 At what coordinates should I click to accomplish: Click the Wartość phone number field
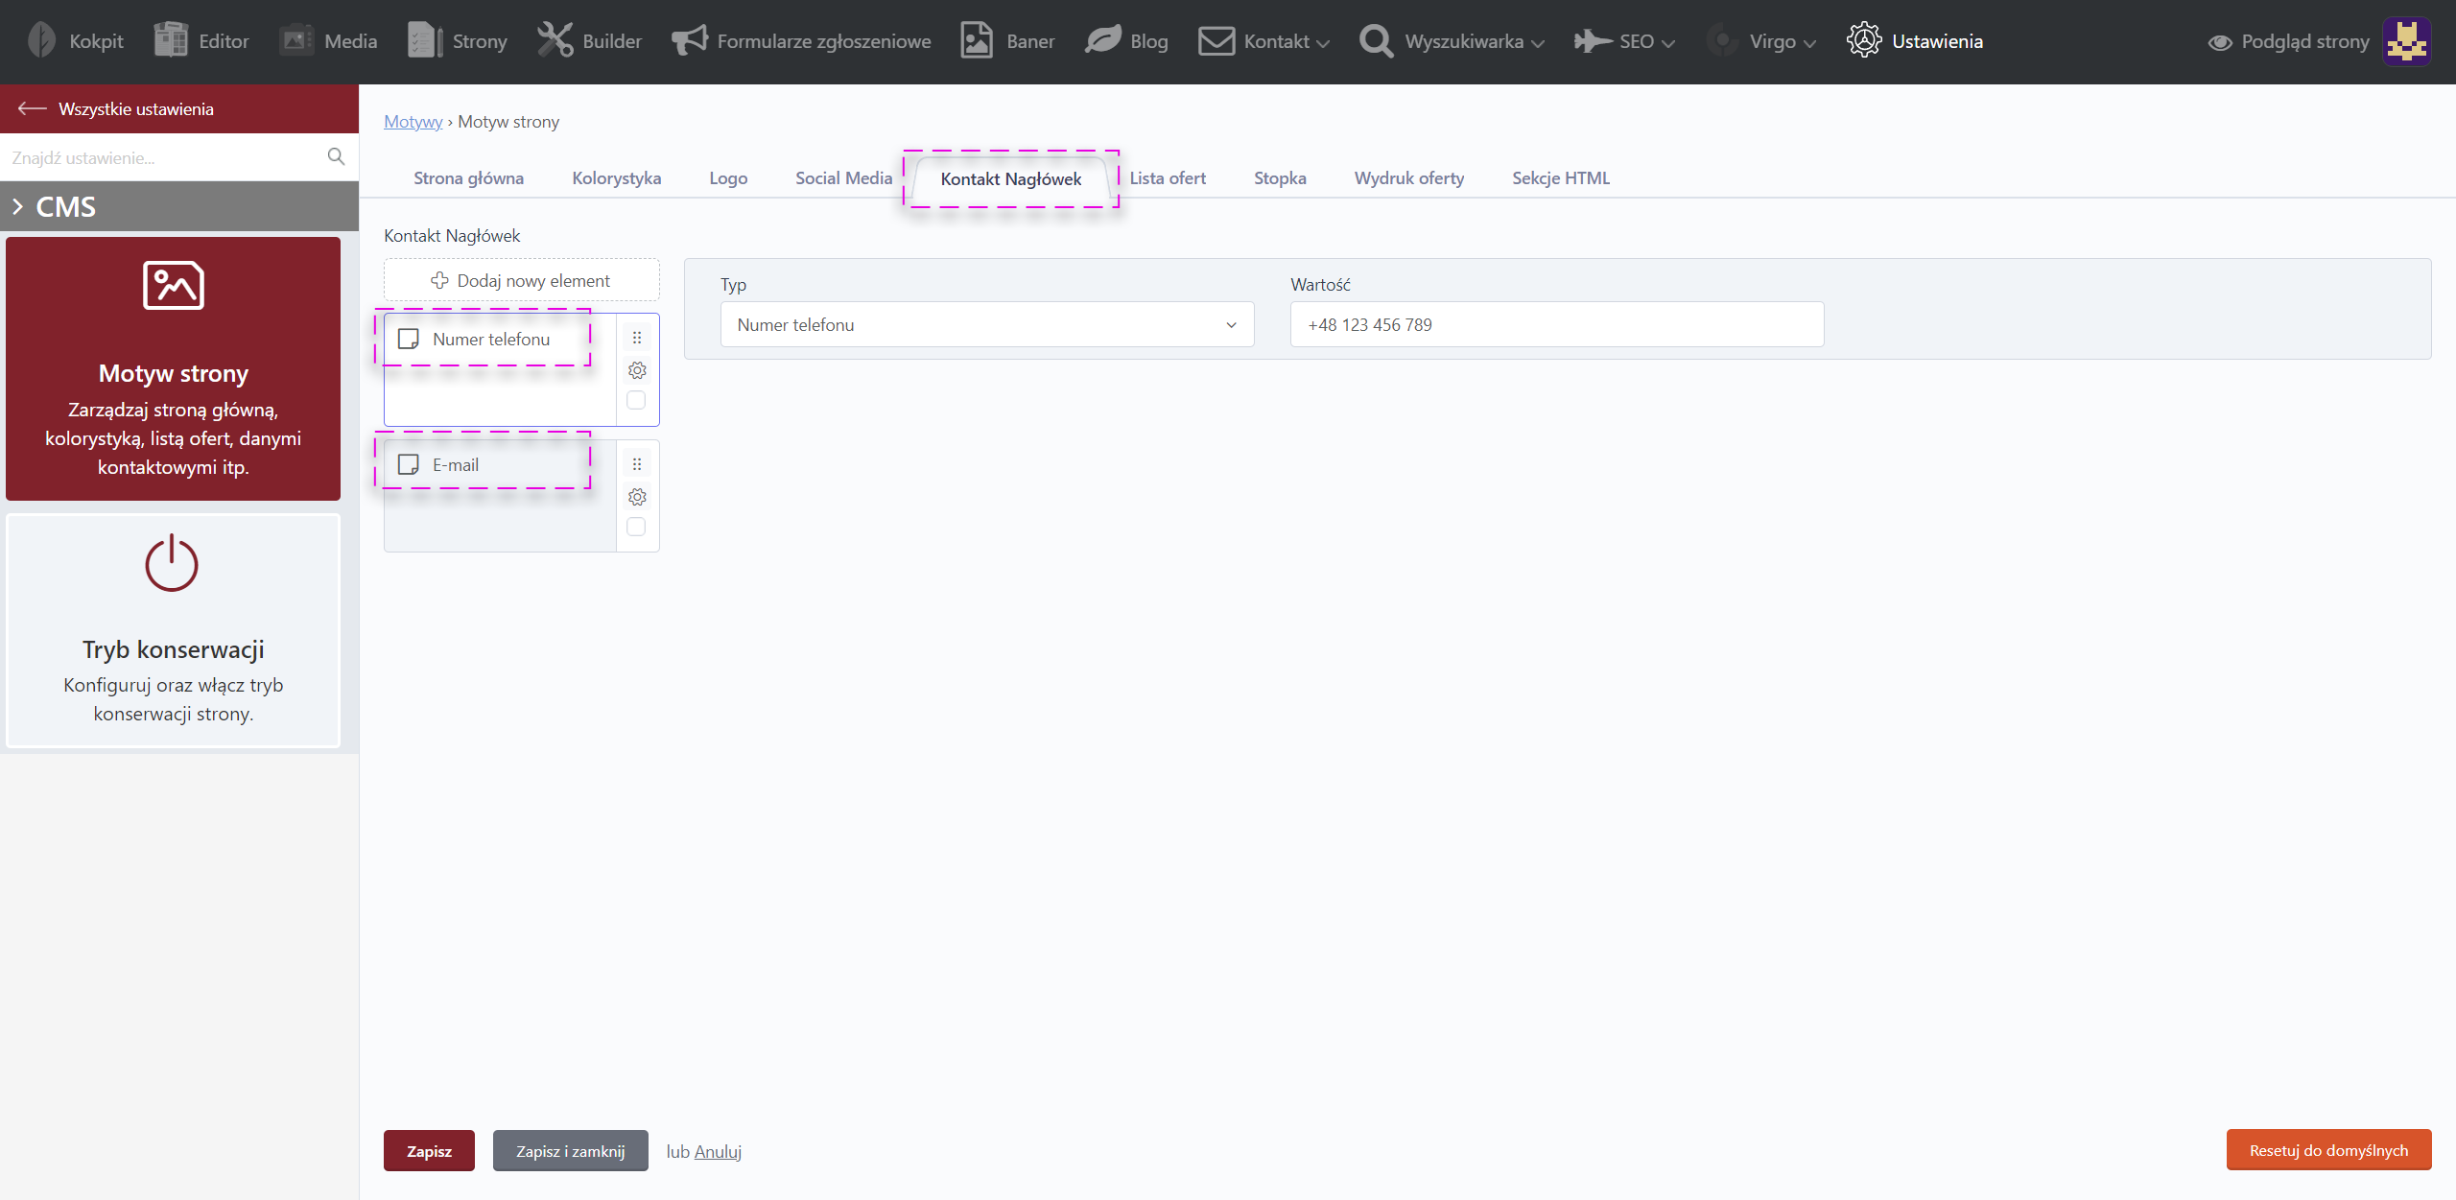click(1556, 325)
